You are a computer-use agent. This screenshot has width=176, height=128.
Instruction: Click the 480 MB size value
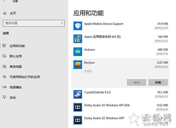pyautogui.click(x=163, y=50)
